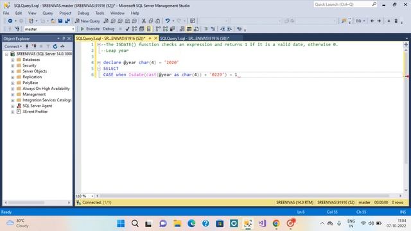Click the Change Connection icon beside master
The height and width of the screenshot is (231, 411).
coord(17,29)
